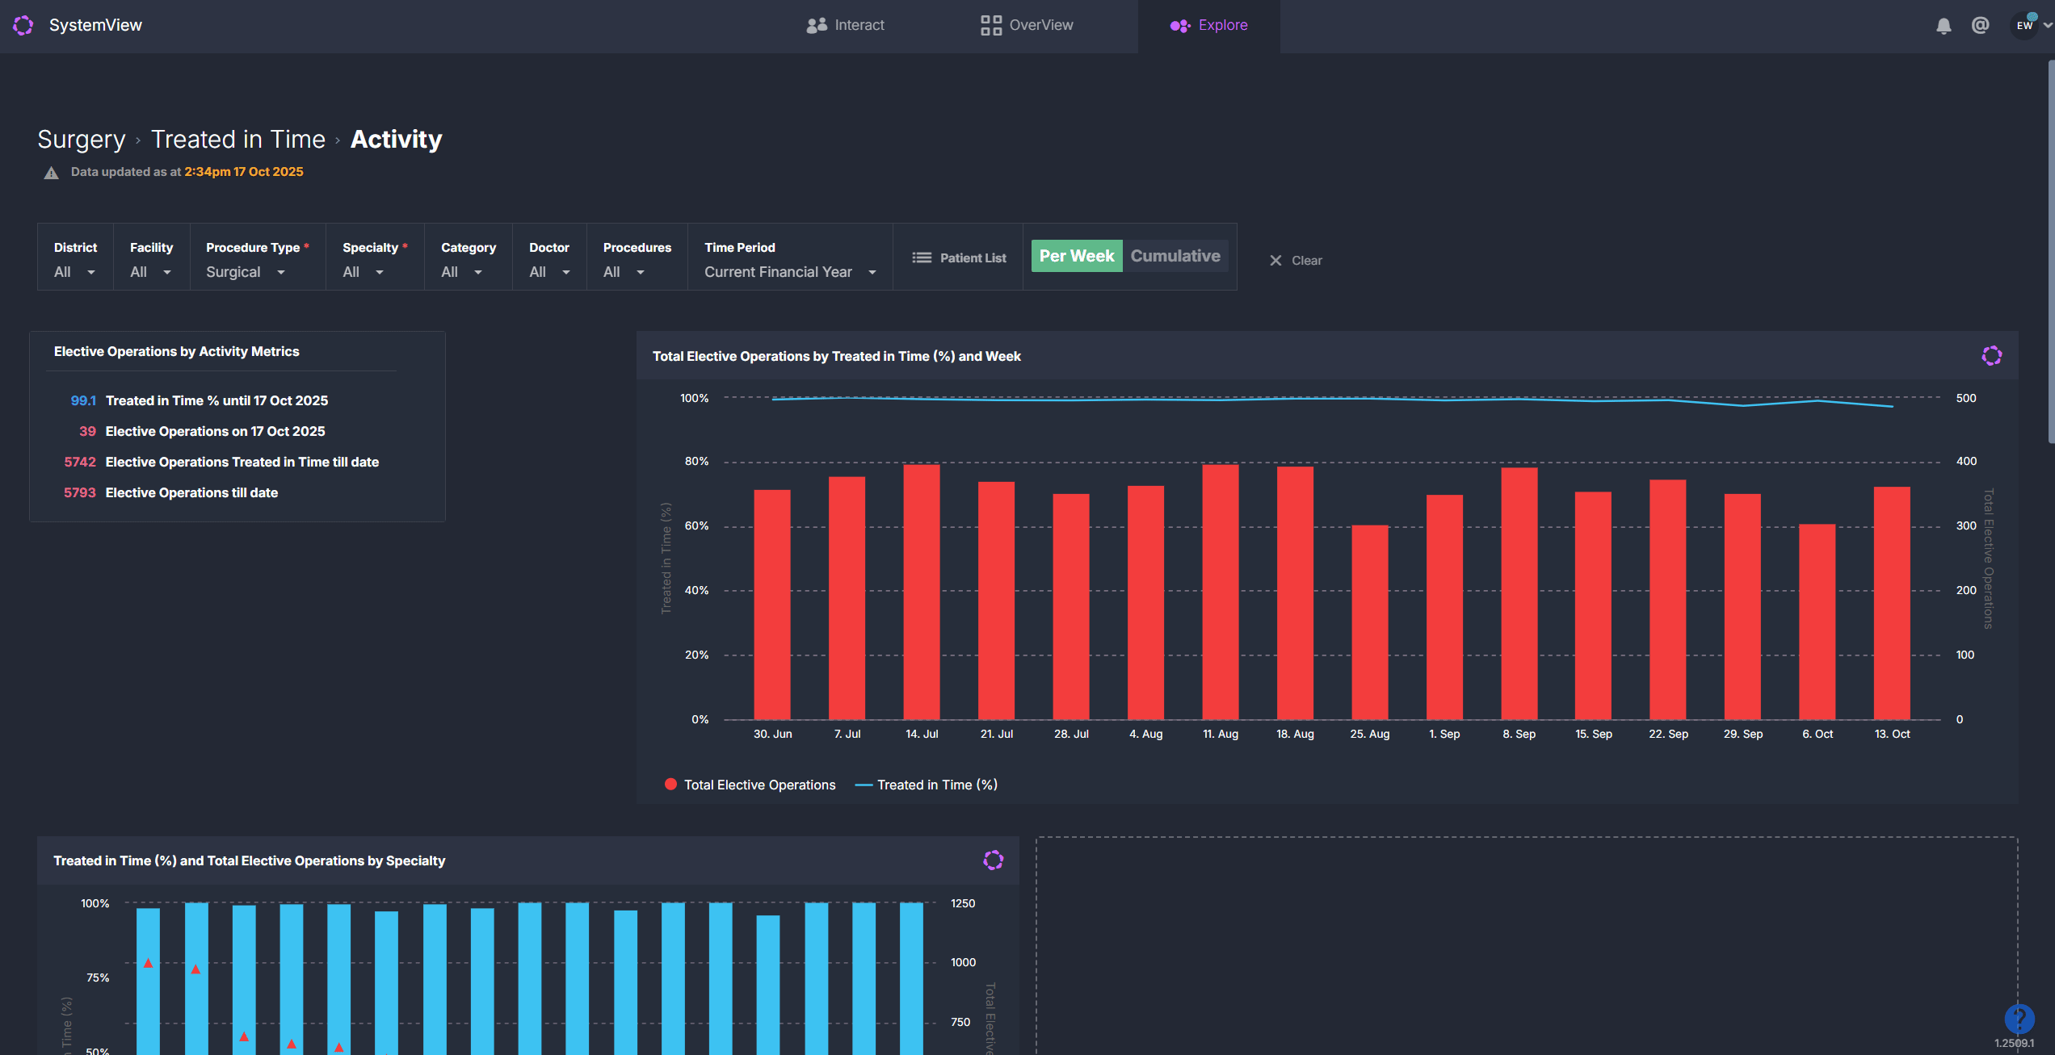Open the EW user avatar menu
This screenshot has height=1055, width=2055.
2024,26
